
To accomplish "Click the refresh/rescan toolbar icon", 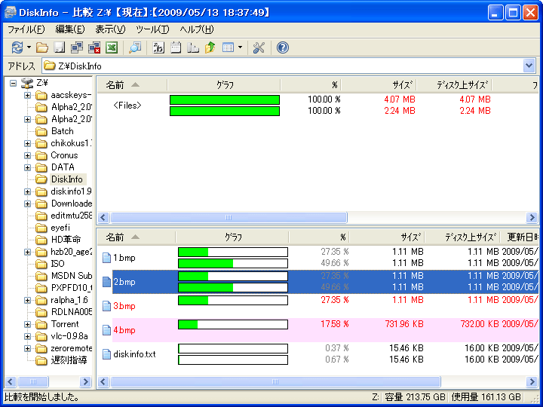I will [x=17, y=47].
